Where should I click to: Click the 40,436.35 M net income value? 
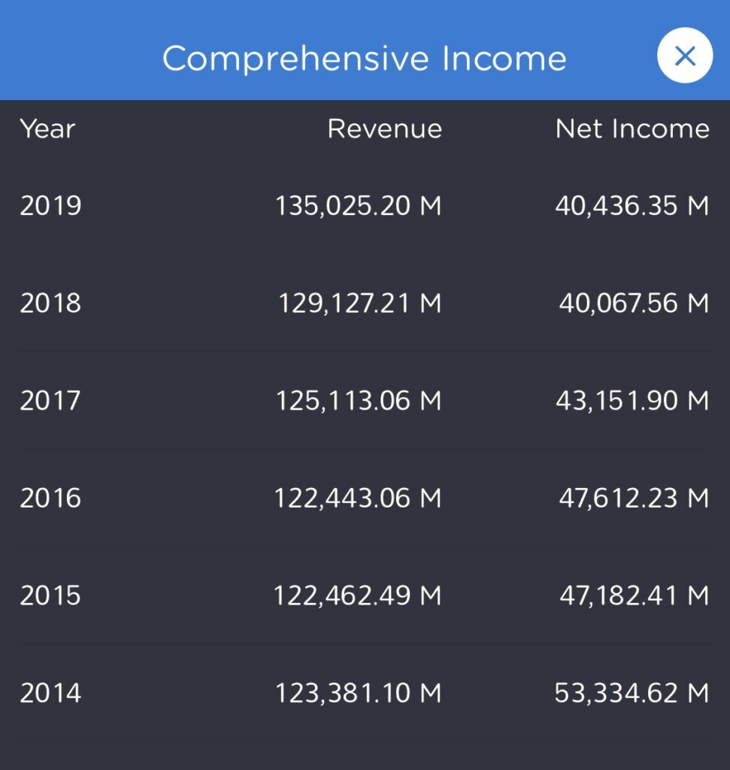[x=632, y=205]
